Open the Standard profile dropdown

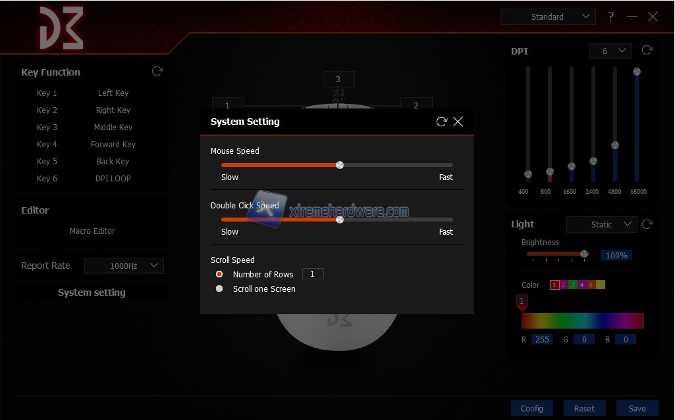(x=548, y=17)
